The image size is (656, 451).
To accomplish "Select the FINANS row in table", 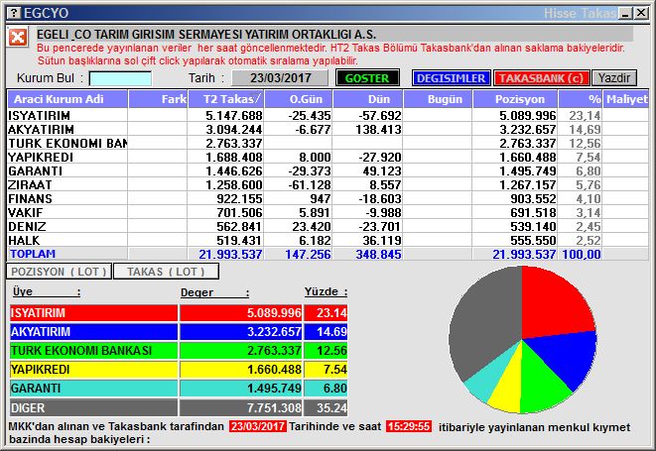I will tap(328, 198).
